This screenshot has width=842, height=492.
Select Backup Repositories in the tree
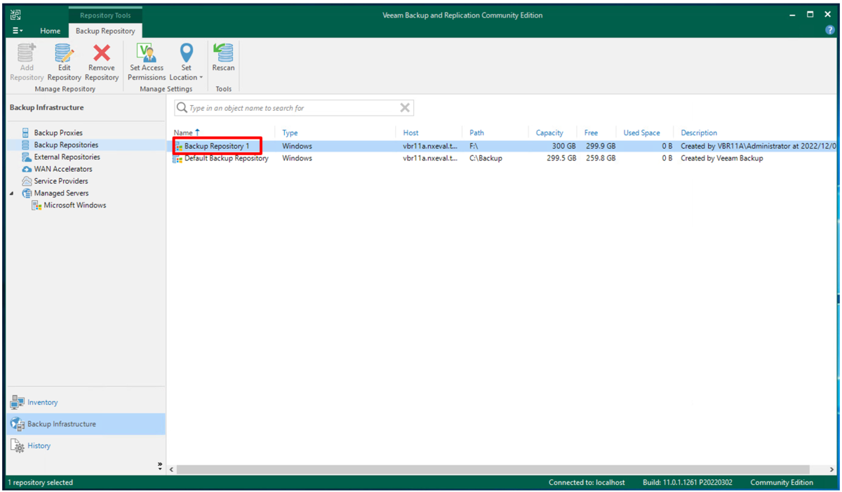(66, 145)
